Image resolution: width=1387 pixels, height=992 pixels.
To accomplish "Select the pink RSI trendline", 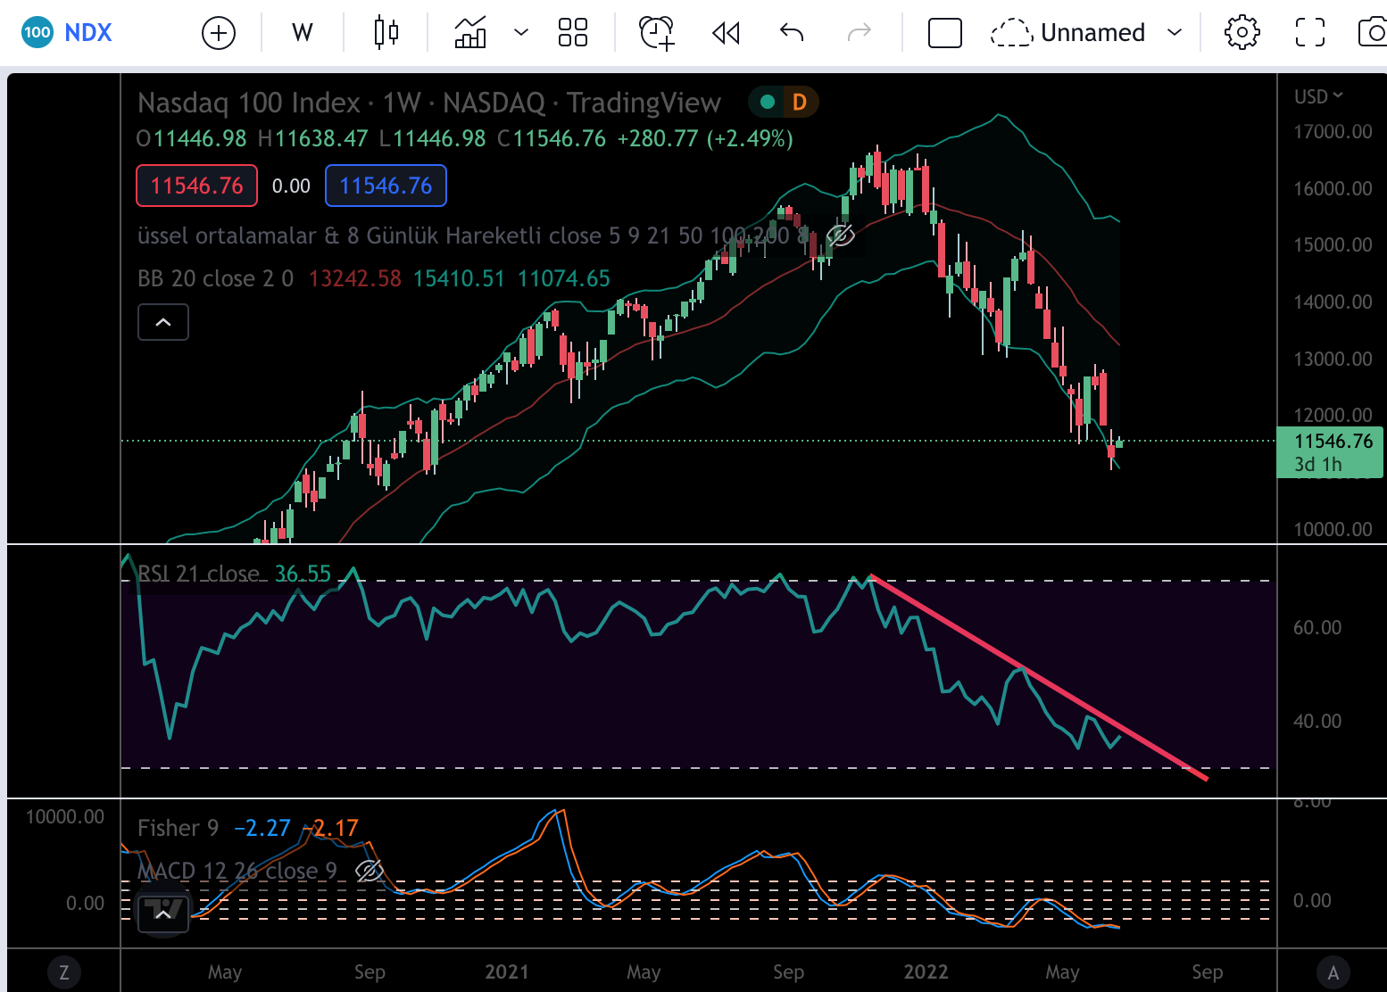I will point(1038,677).
